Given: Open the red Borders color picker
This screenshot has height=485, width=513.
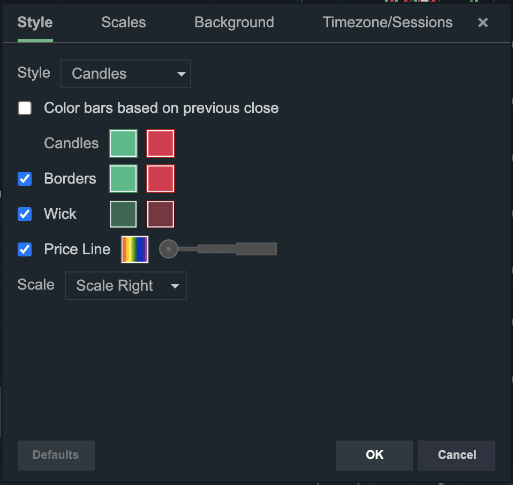Looking at the screenshot, I should point(161,179).
